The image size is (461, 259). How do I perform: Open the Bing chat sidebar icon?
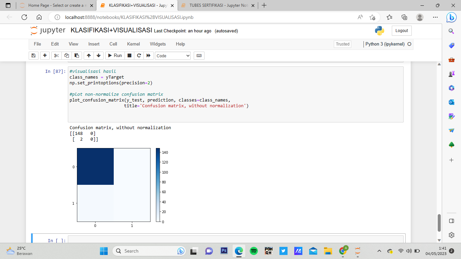click(x=452, y=17)
